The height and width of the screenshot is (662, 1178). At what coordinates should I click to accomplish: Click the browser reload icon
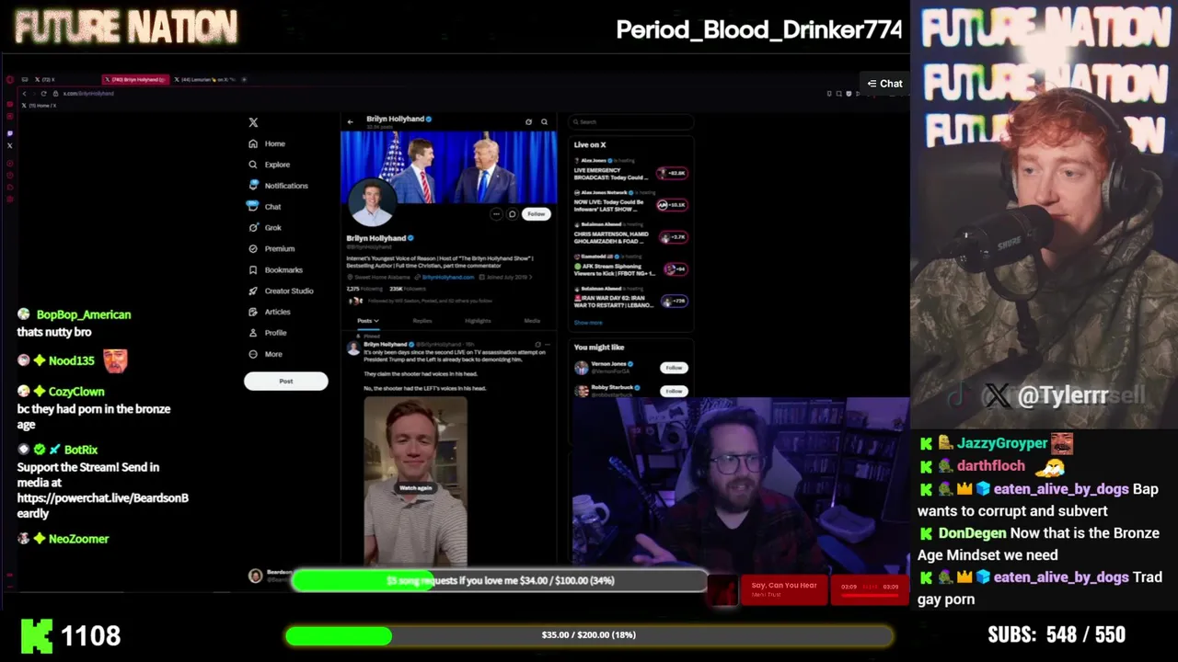43,94
